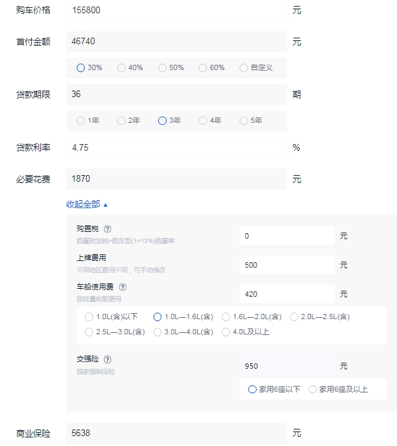Click the 购置附加税 formula hint text
Image resolution: width=397 pixels, height=446 pixels.
(x=126, y=241)
